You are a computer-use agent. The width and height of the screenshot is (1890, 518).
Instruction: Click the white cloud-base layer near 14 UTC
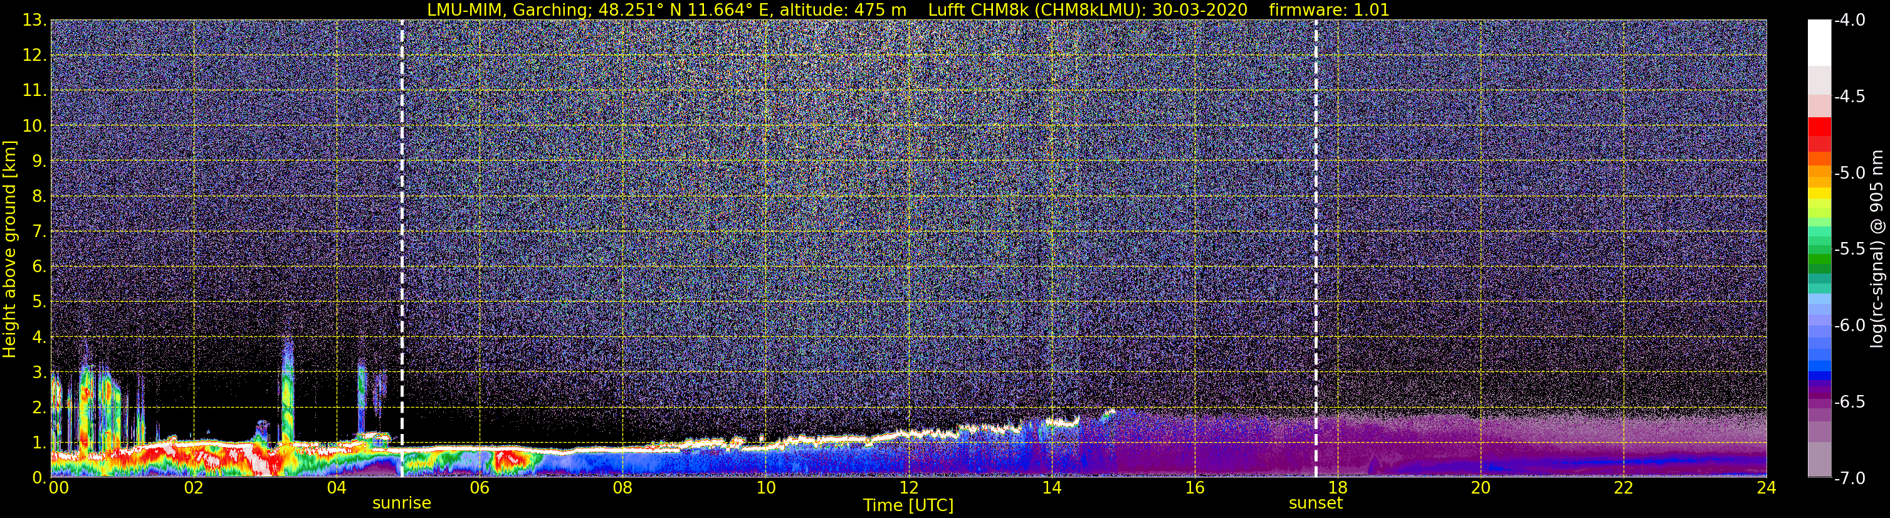(x=1062, y=422)
